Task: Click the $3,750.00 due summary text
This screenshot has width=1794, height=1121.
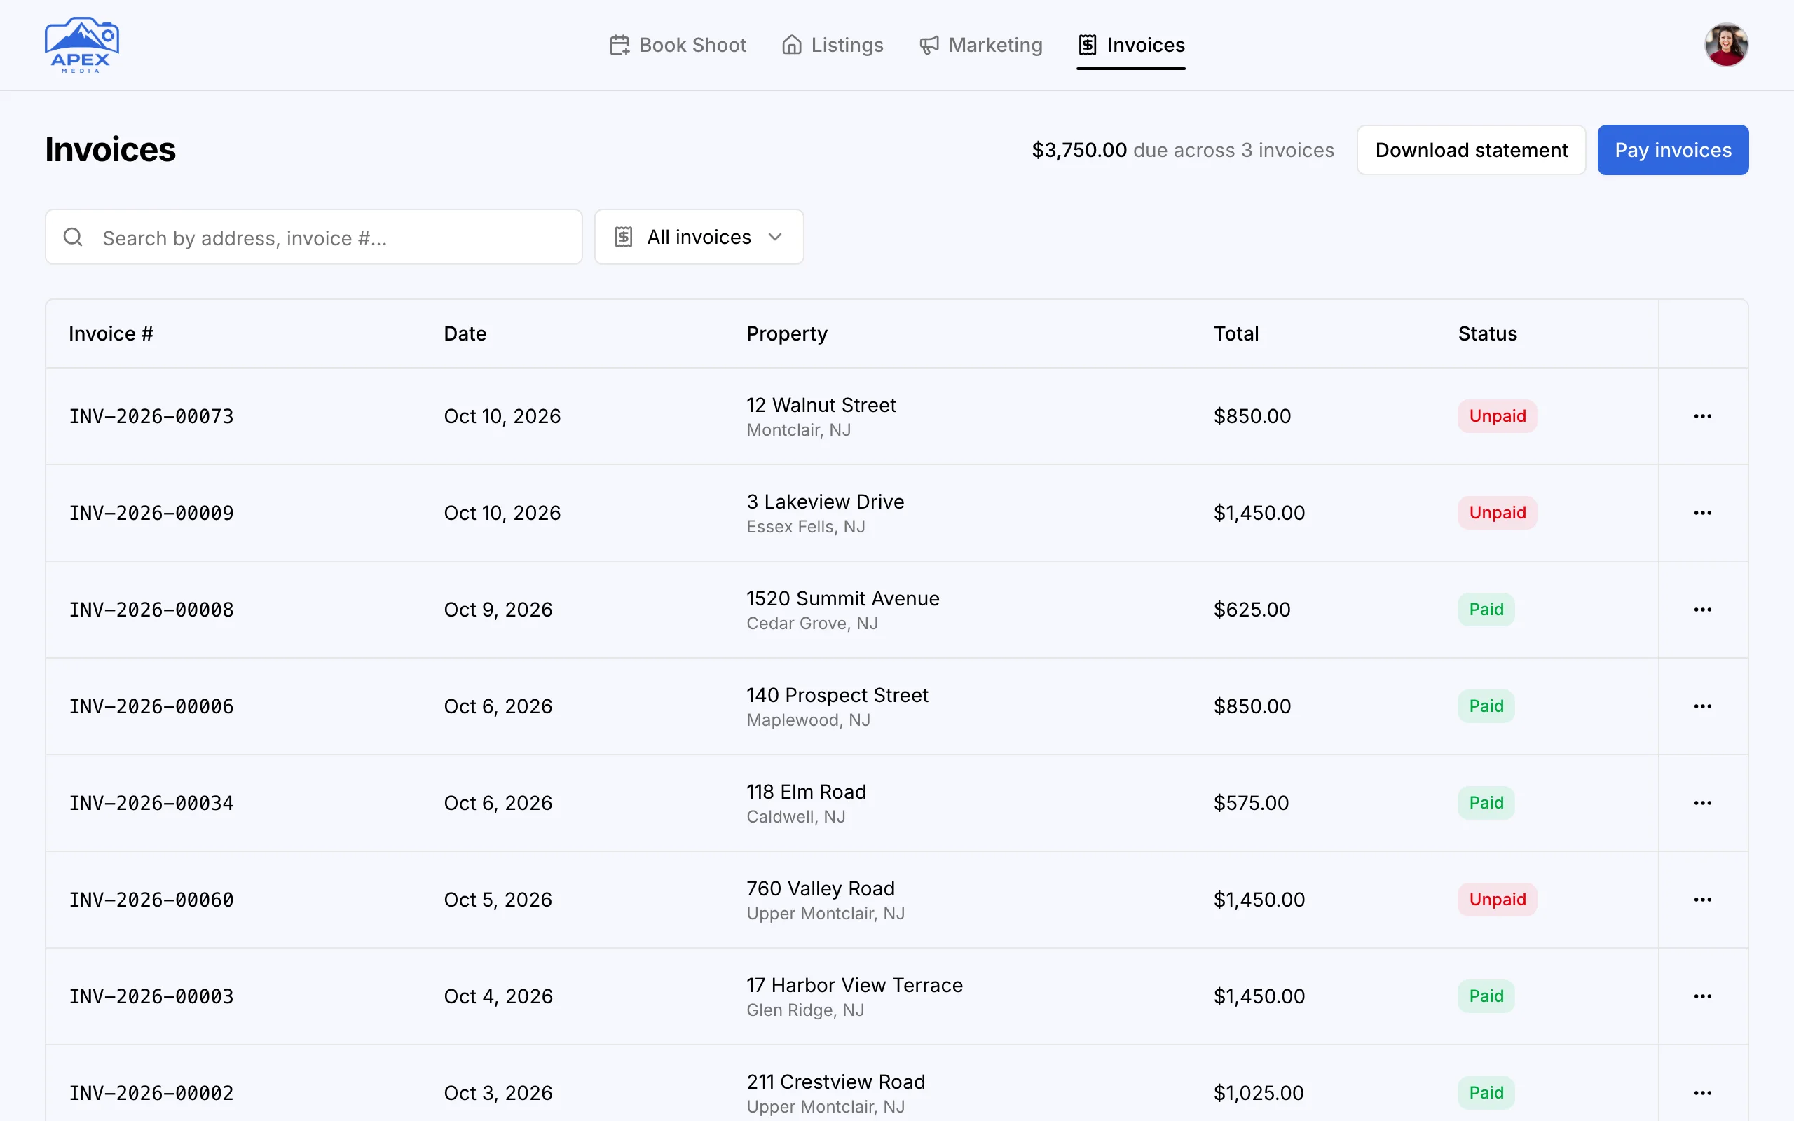Action: click(1182, 150)
